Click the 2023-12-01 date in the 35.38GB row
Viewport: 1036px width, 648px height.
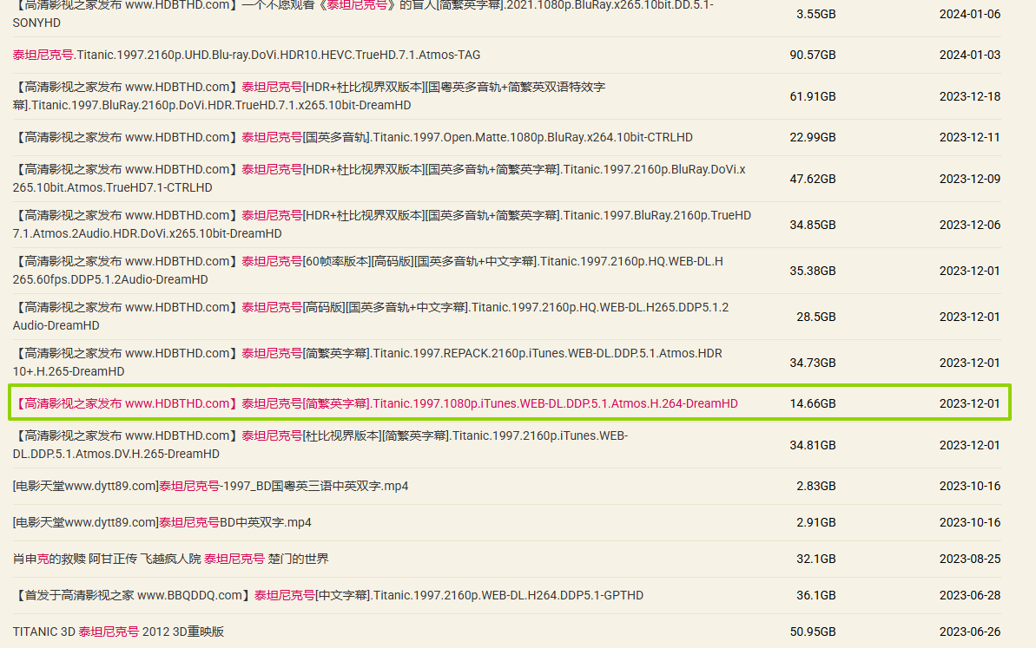[x=970, y=271]
